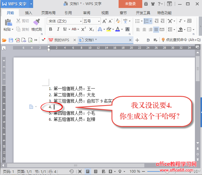
Task: Click the phonetic guide wén icon
Action: [125, 21]
